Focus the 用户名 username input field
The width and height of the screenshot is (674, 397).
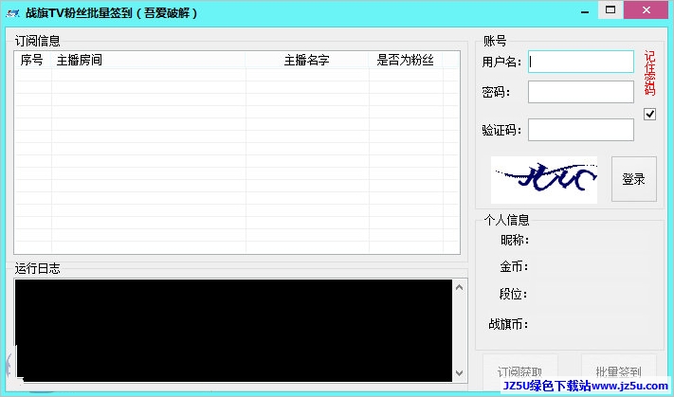click(x=581, y=62)
